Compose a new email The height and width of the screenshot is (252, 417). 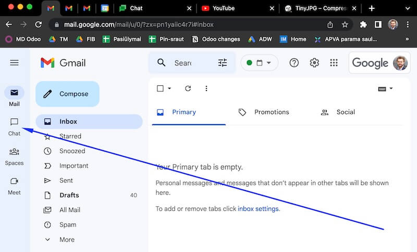pos(68,94)
